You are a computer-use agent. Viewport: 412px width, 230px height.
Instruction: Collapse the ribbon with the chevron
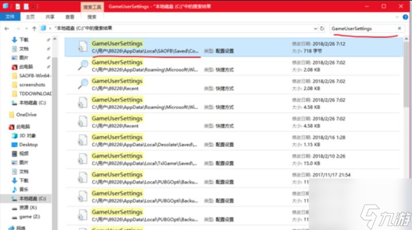coord(397,17)
